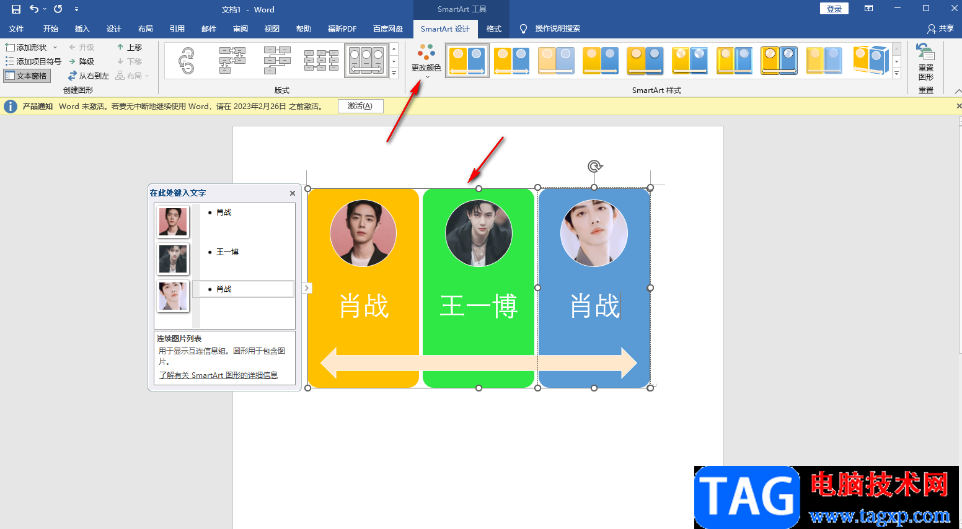This screenshot has width=962, height=529.
Task: Click first picture thumbnail in text pane
Action: 173,222
